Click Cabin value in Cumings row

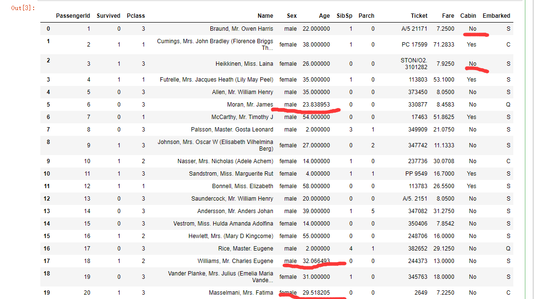(x=472, y=44)
